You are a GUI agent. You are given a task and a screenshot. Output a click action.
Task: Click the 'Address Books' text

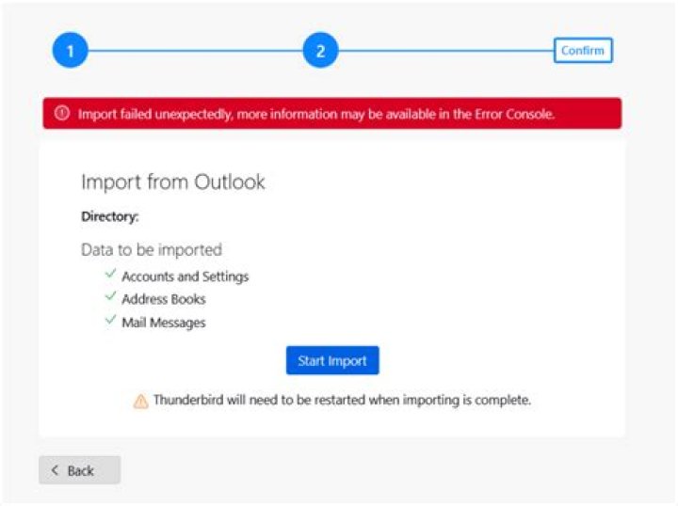164,299
